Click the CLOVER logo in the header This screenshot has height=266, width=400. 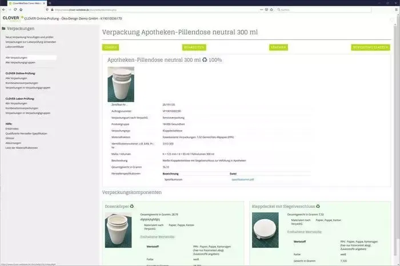point(11,18)
